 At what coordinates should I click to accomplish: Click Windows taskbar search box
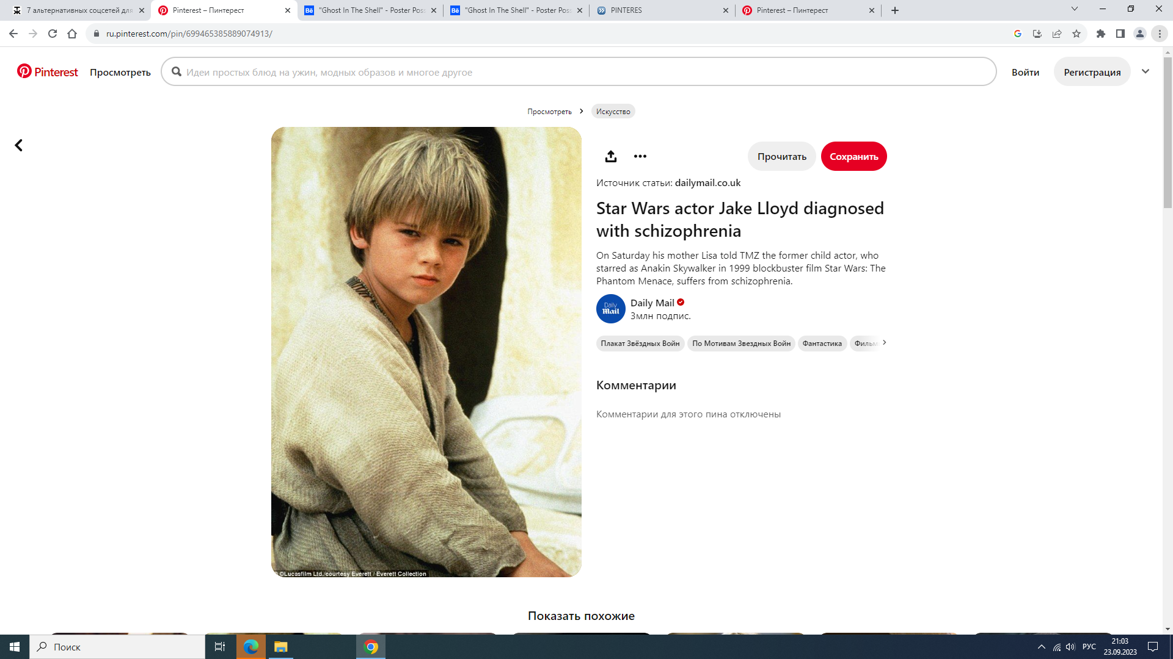(117, 647)
